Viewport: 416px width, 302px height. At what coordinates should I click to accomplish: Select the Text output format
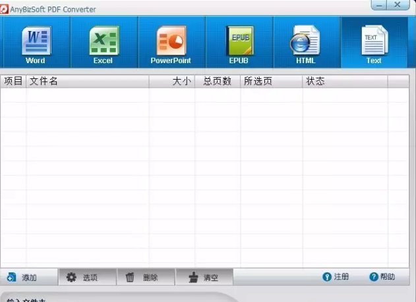pyautogui.click(x=374, y=42)
